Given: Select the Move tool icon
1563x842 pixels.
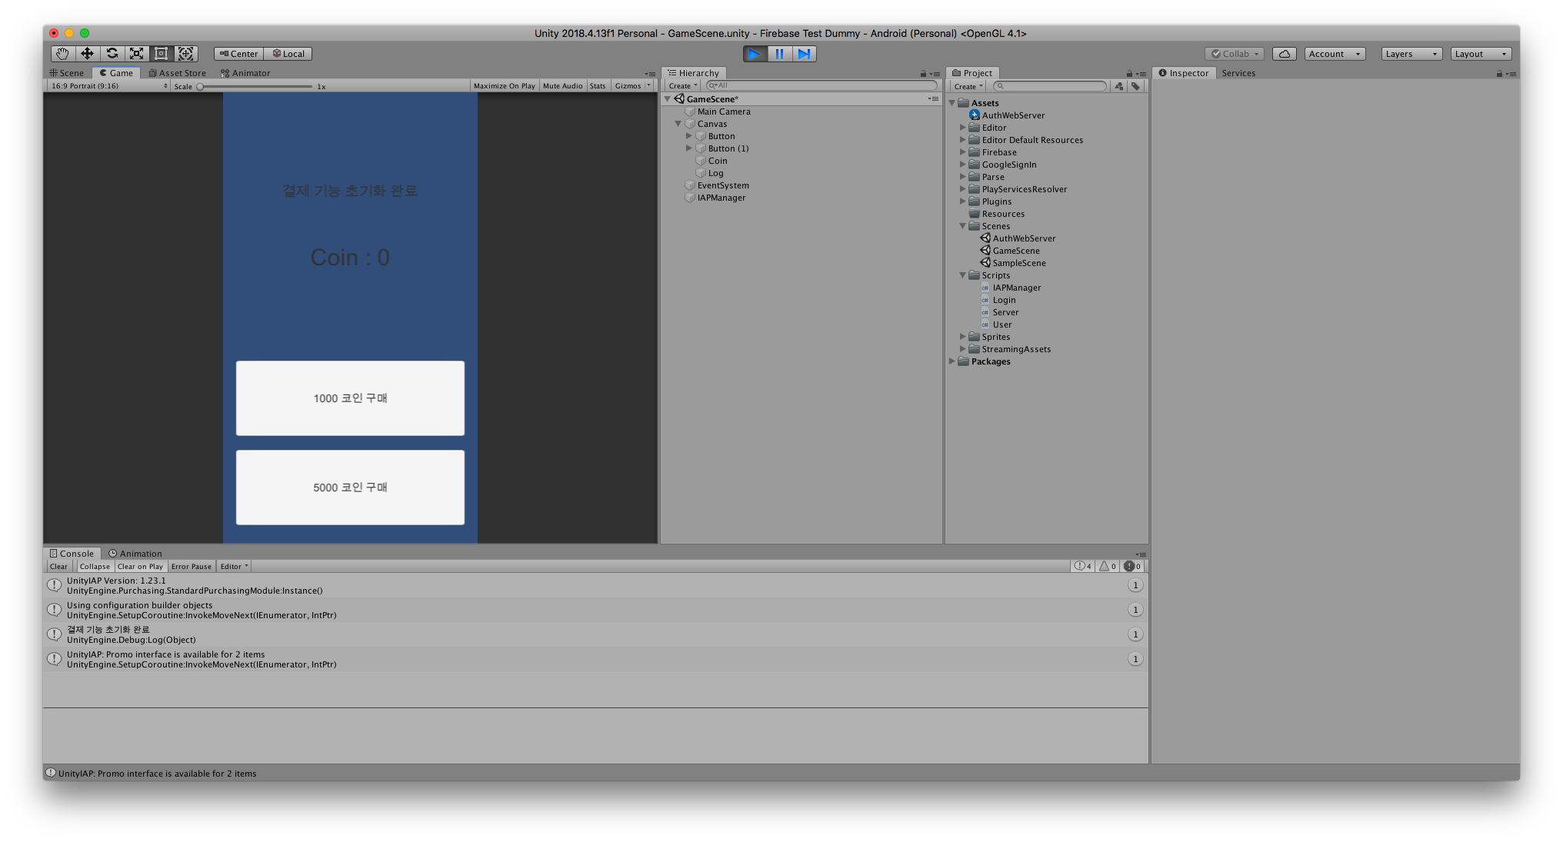Looking at the screenshot, I should coord(87,54).
